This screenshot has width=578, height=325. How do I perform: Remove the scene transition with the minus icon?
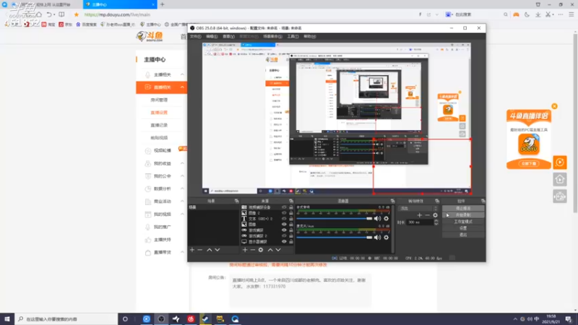click(427, 215)
